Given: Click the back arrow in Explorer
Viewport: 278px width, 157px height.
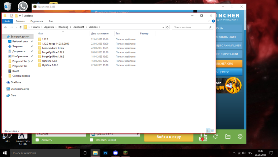Looking at the screenshot, I should tap(6, 27).
